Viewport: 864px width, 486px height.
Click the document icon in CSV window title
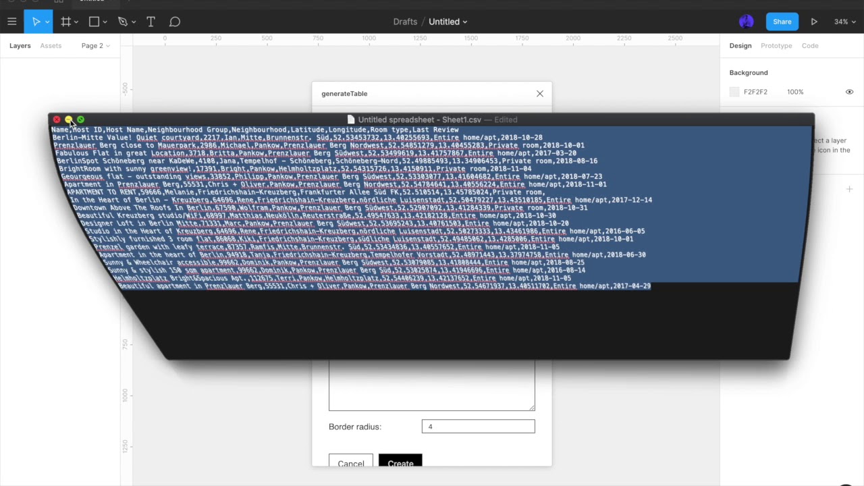(350, 119)
